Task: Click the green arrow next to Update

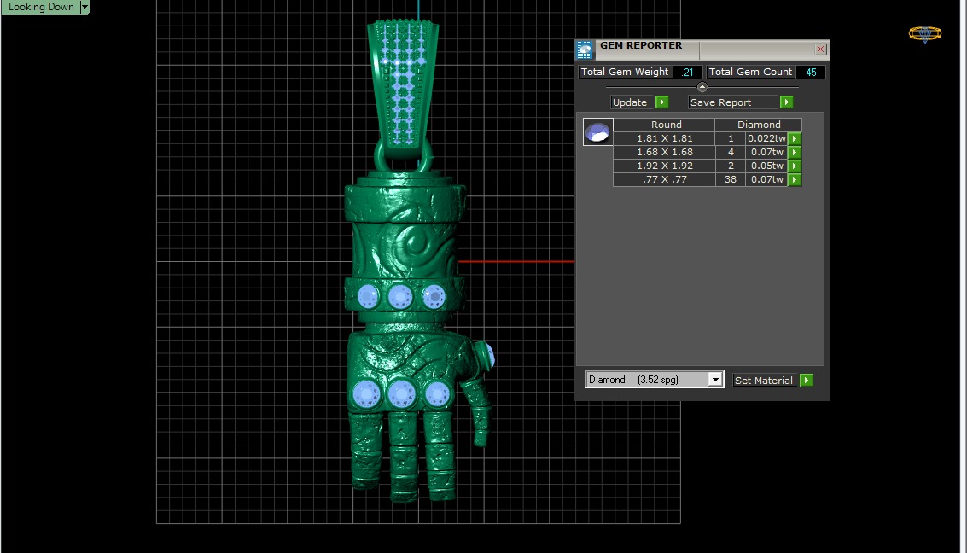Action: pyautogui.click(x=661, y=102)
